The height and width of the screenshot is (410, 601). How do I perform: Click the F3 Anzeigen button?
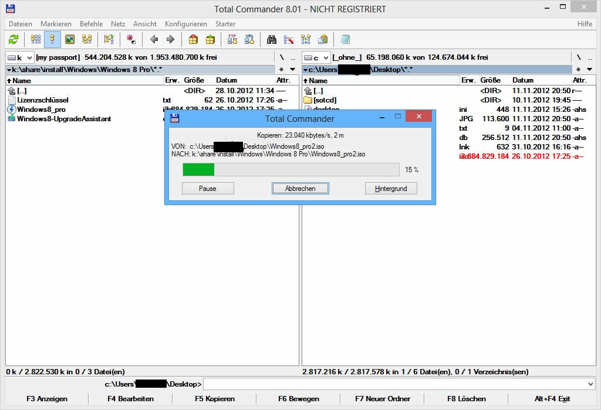47,399
